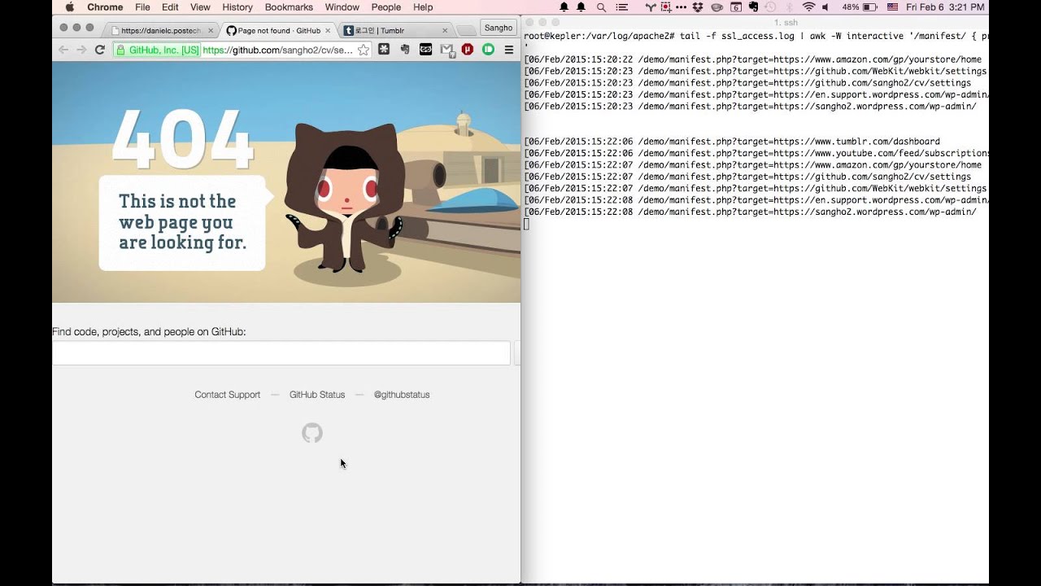Click the screenshot capture menu bar icon
The image size is (1041, 586).
pyautogui.click(x=667, y=7)
